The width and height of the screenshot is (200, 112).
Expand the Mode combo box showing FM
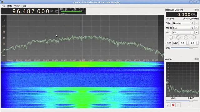(183, 28)
